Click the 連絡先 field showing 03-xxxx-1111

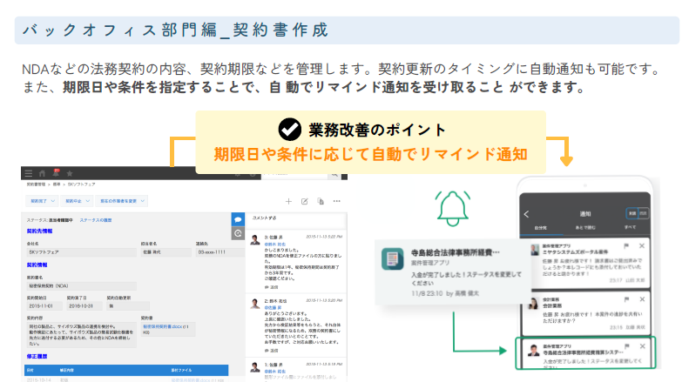220,252
